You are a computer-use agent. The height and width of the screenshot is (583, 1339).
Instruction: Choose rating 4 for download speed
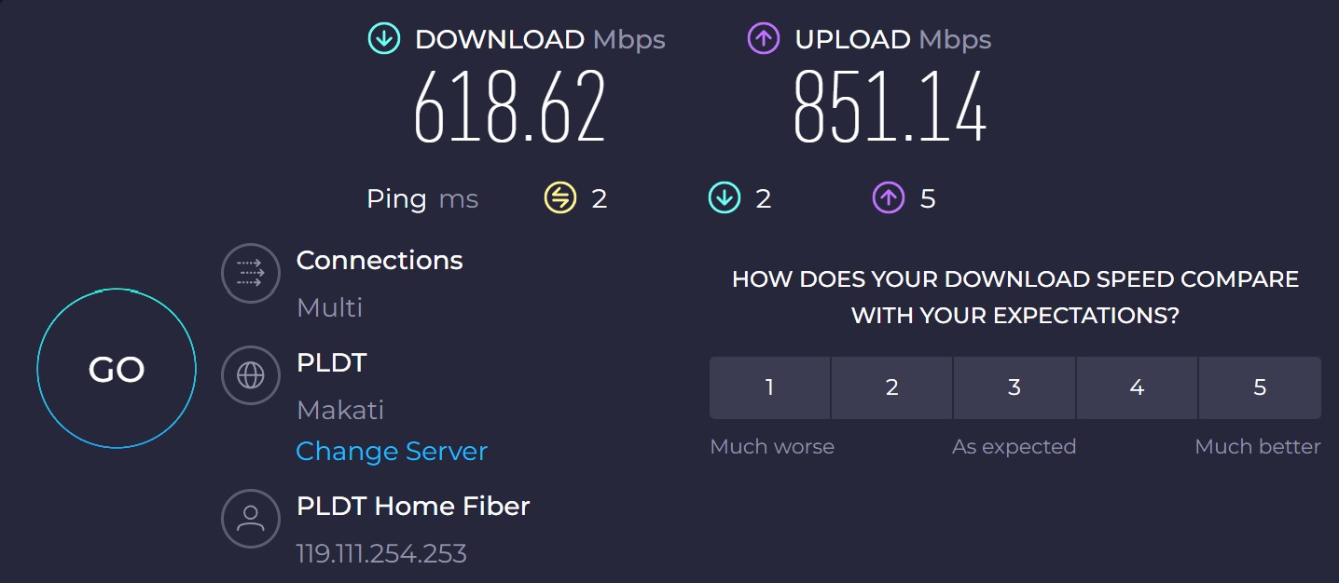(1137, 387)
